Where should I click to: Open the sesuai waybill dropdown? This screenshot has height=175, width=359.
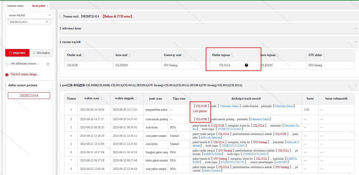29,15
